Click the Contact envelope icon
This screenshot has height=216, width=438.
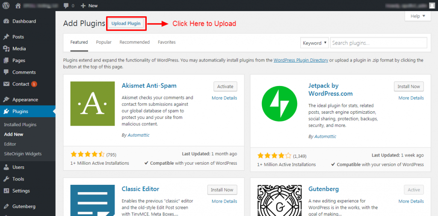(6, 84)
